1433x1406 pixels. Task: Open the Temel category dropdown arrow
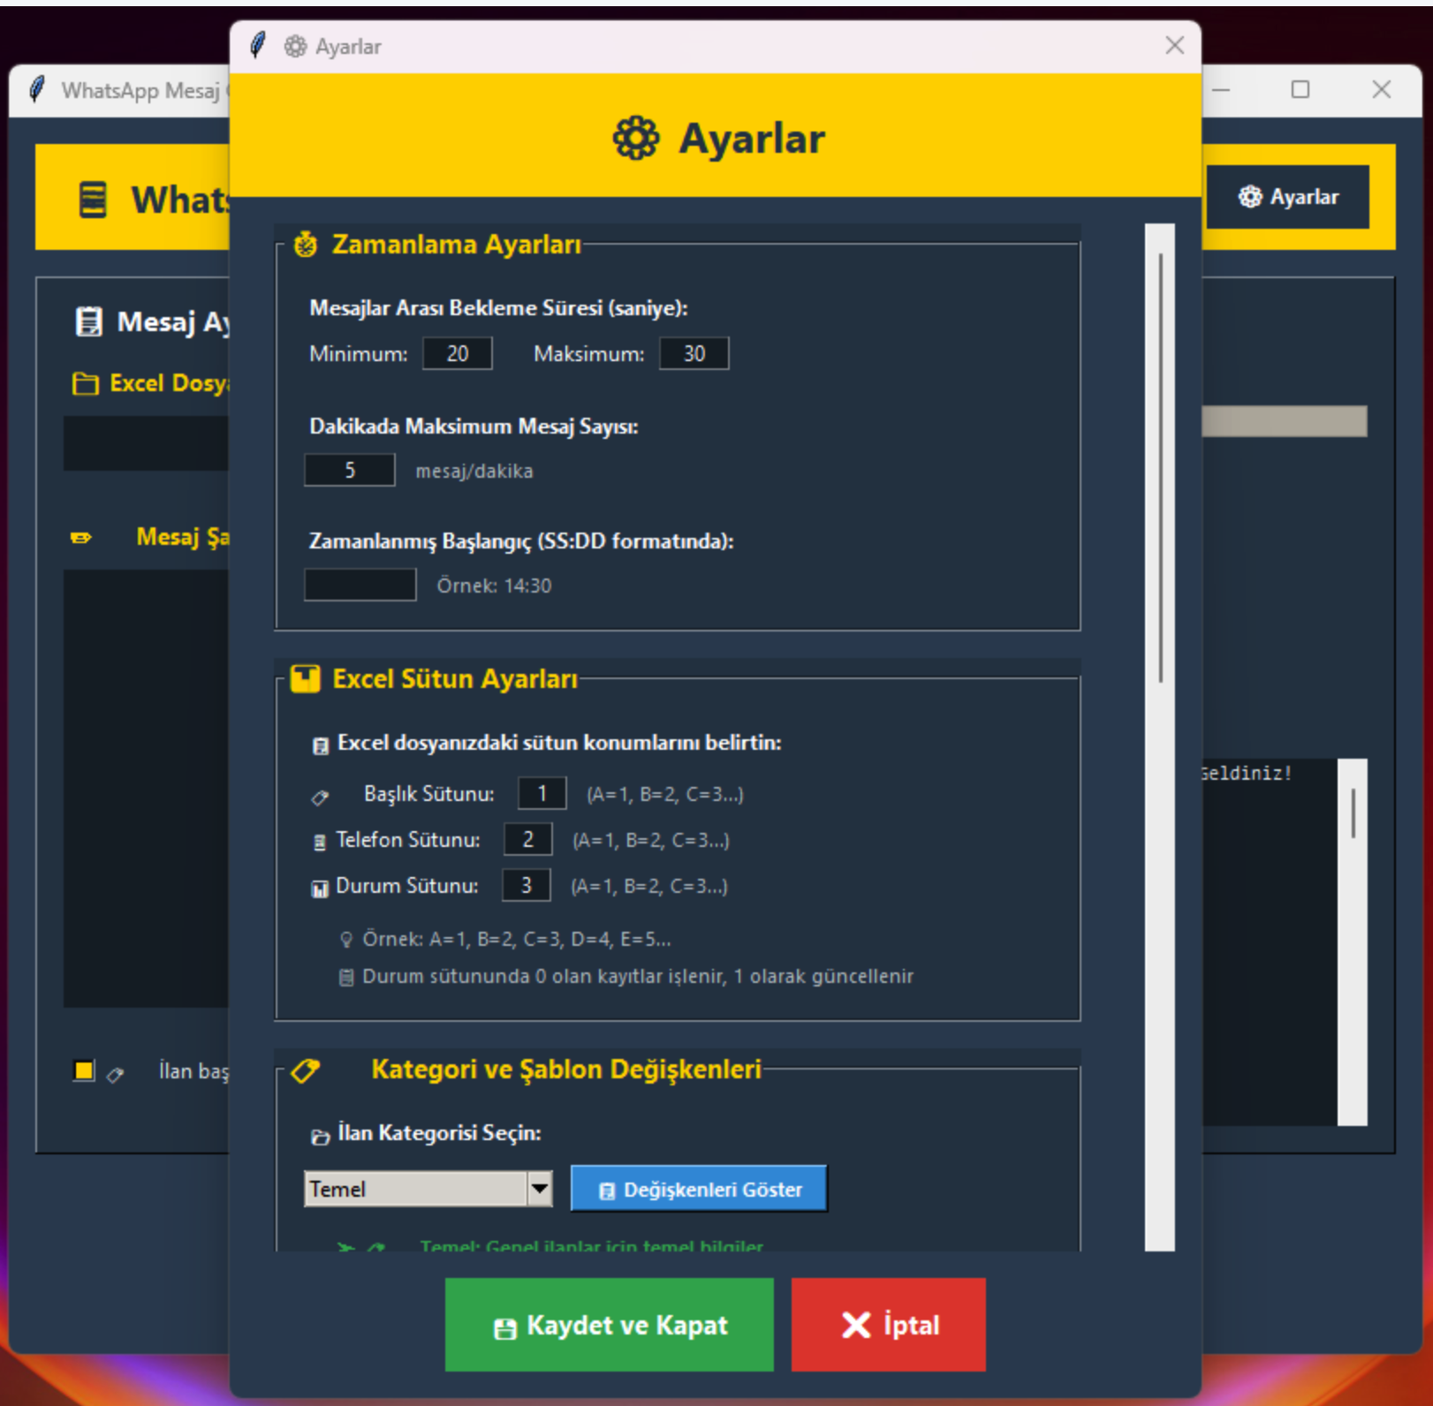coord(539,1189)
